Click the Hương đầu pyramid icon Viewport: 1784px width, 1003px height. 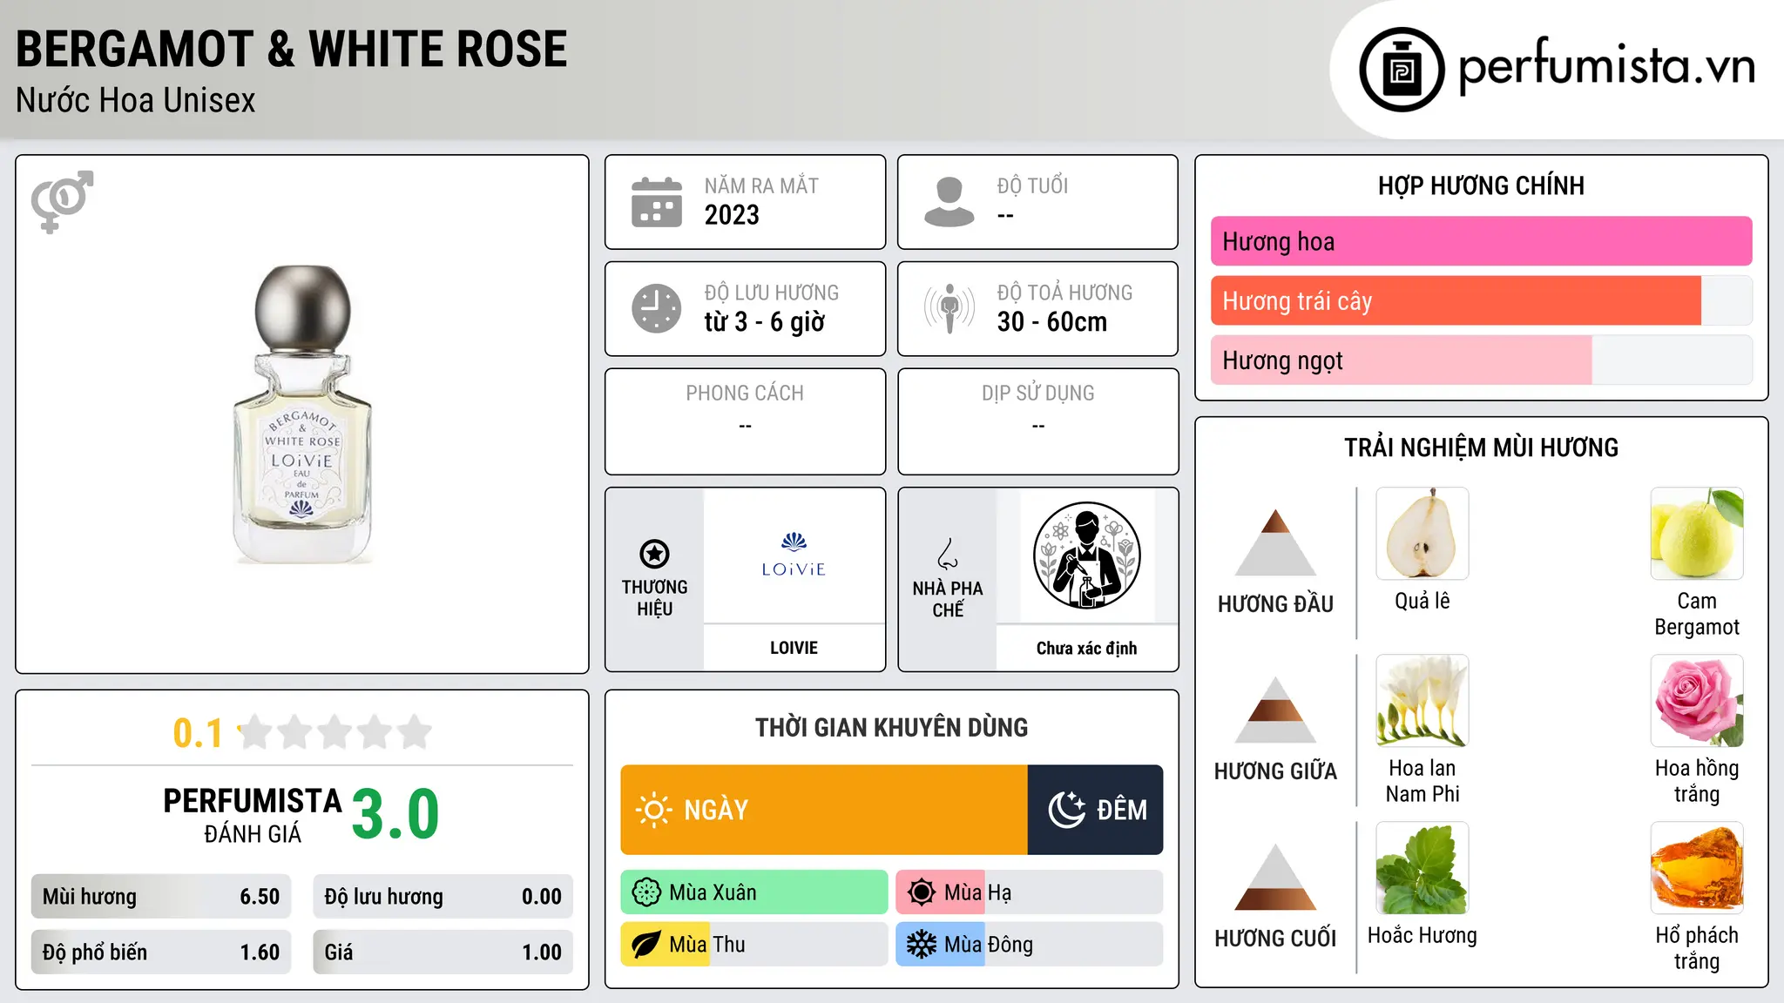[x=1275, y=542]
